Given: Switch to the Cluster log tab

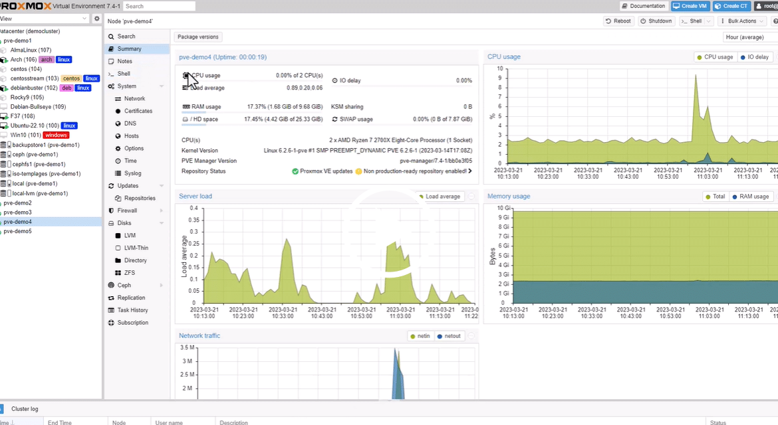Looking at the screenshot, I should [25, 408].
